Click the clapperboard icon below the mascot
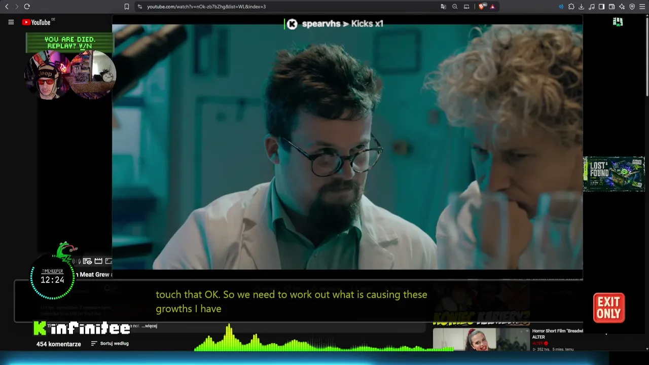Viewport: 649px width, 365px height. [98, 261]
